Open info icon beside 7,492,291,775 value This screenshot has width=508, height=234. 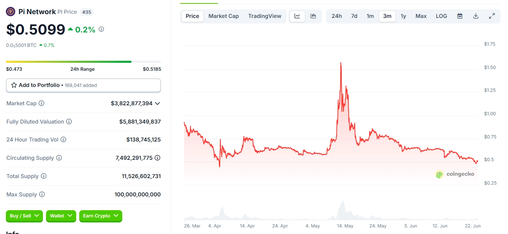[x=158, y=158]
